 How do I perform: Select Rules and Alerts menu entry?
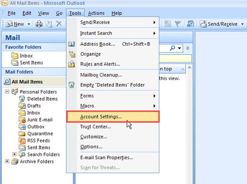click(x=100, y=64)
